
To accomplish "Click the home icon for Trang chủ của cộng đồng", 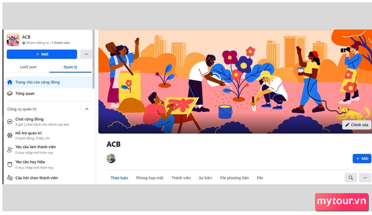I will click(x=10, y=82).
